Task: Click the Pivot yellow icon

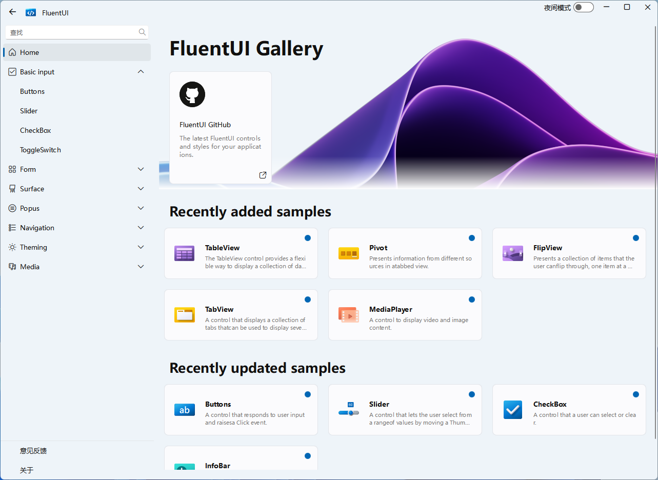Action: (x=349, y=253)
